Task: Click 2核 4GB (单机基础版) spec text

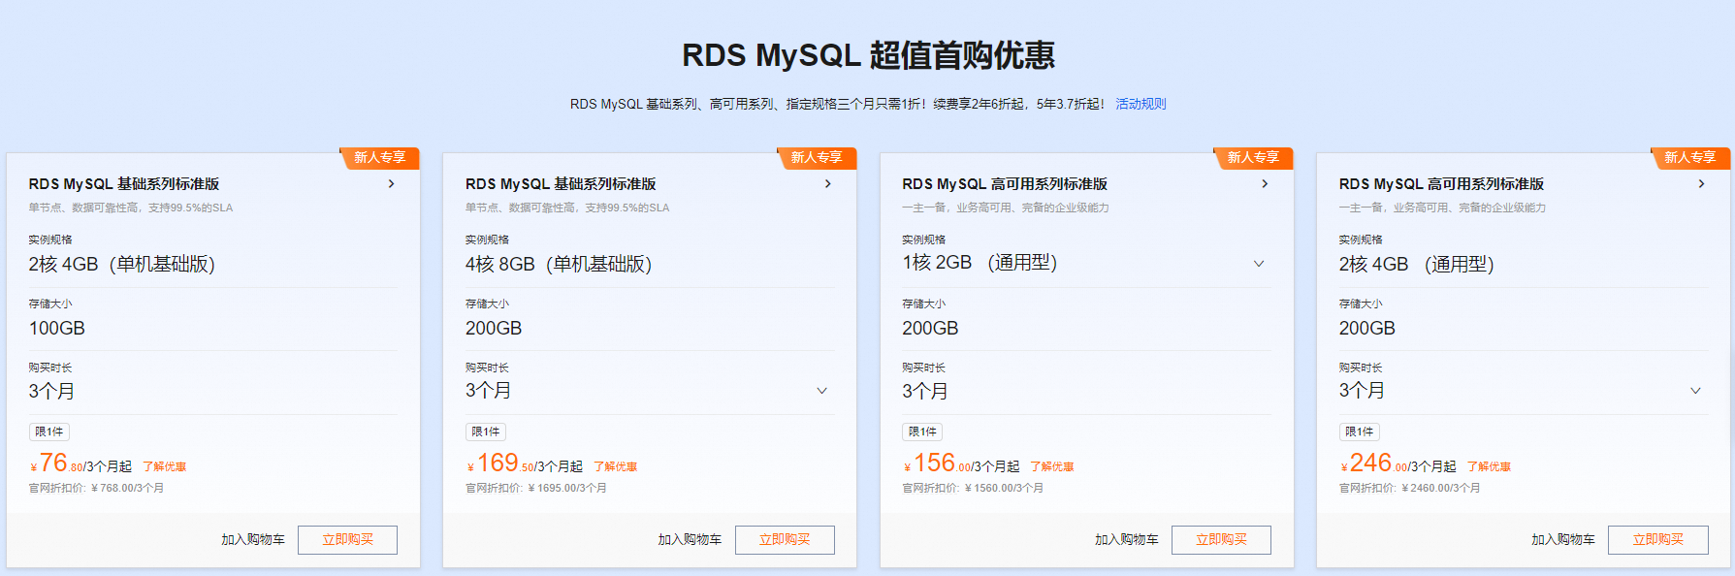Action: click(122, 264)
